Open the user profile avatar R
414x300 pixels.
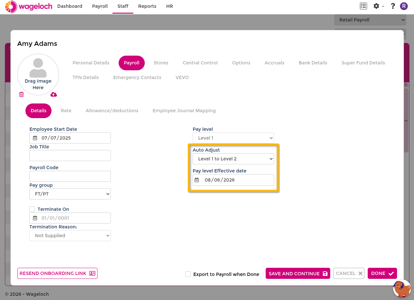point(404,6)
